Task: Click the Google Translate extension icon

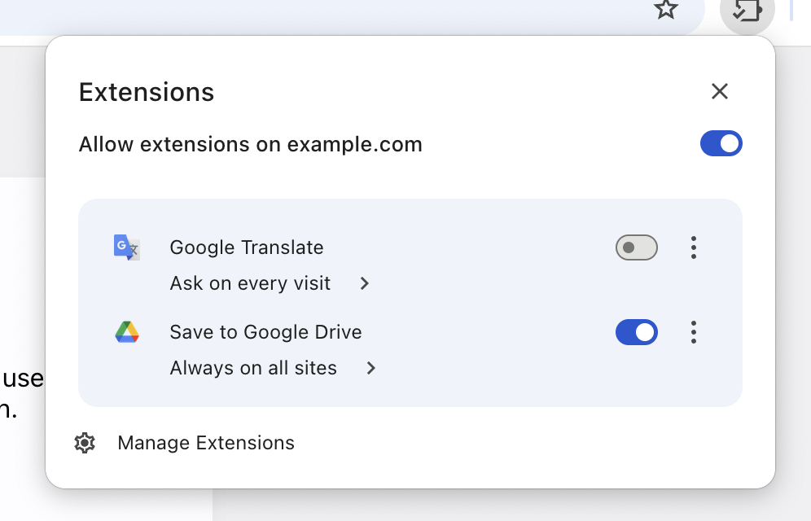Action: 126,247
